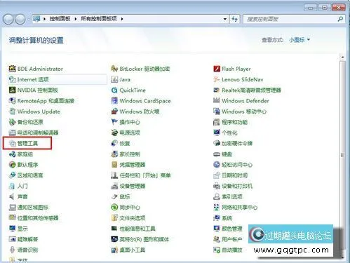
Task: Start search with the magnifier icon
Action: (x=340, y=19)
